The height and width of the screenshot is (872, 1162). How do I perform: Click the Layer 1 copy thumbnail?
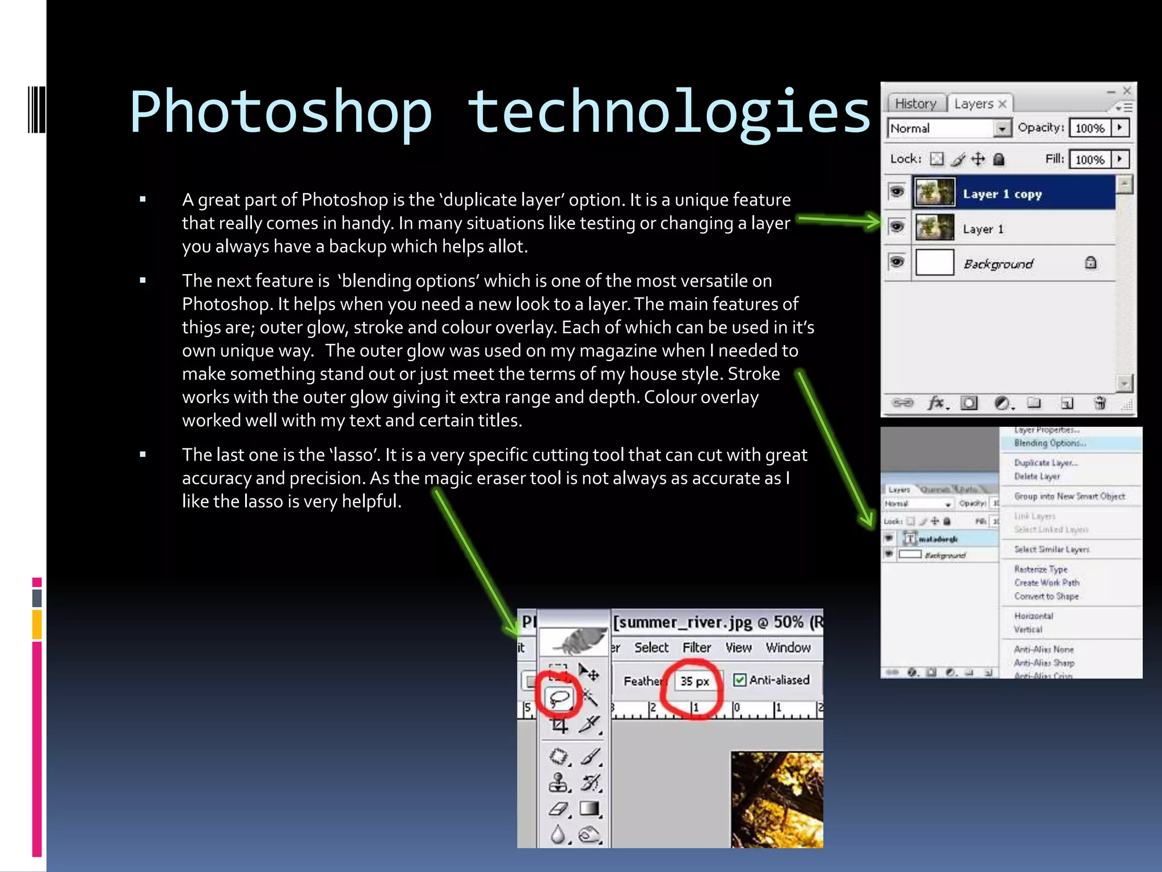pyautogui.click(x=935, y=192)
